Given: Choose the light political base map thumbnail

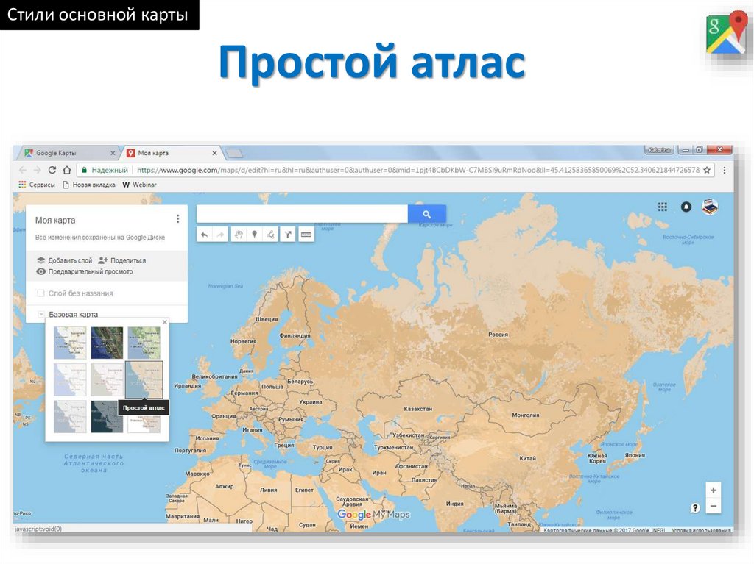Looking at the screenshot, I should [70, 379].
